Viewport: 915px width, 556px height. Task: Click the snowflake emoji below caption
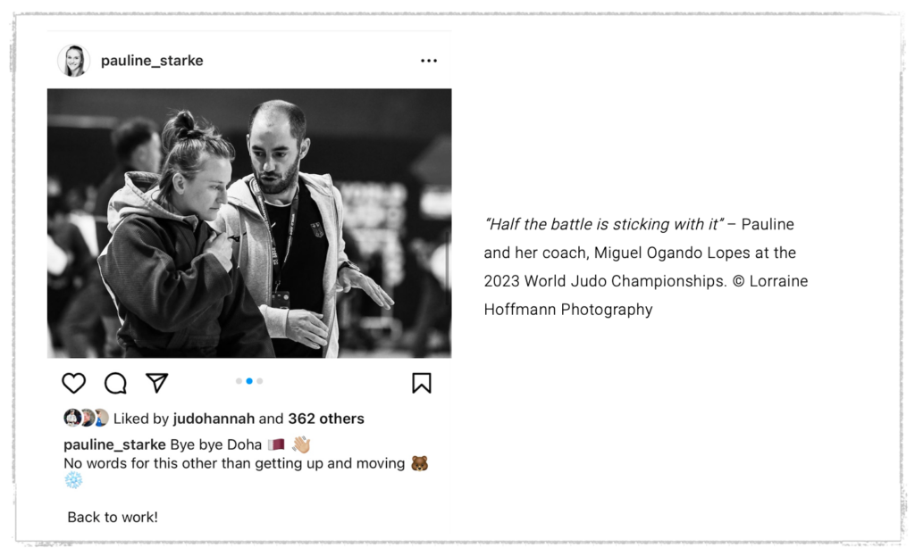(73, 481)
